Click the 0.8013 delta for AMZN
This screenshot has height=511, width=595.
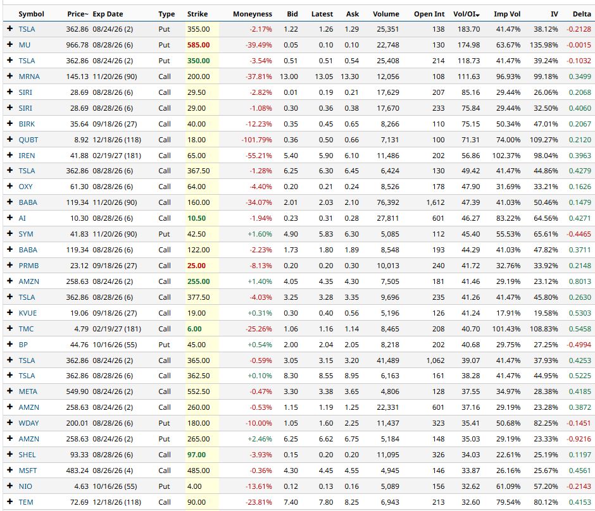[x=580, y=281]
